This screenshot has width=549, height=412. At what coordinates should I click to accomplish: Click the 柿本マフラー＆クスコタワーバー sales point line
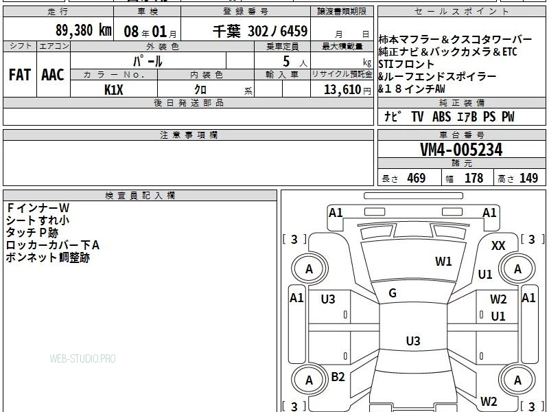pos(455,39)
